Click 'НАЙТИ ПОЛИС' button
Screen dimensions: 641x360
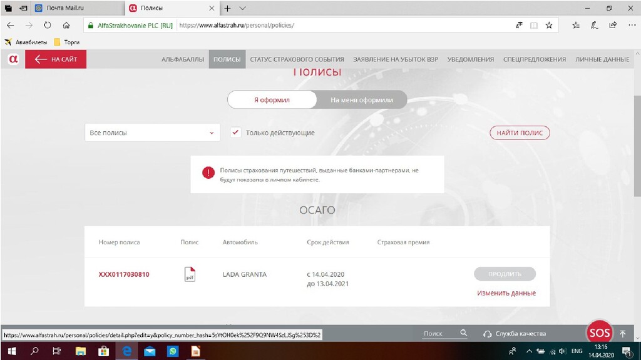click(520, 132)
